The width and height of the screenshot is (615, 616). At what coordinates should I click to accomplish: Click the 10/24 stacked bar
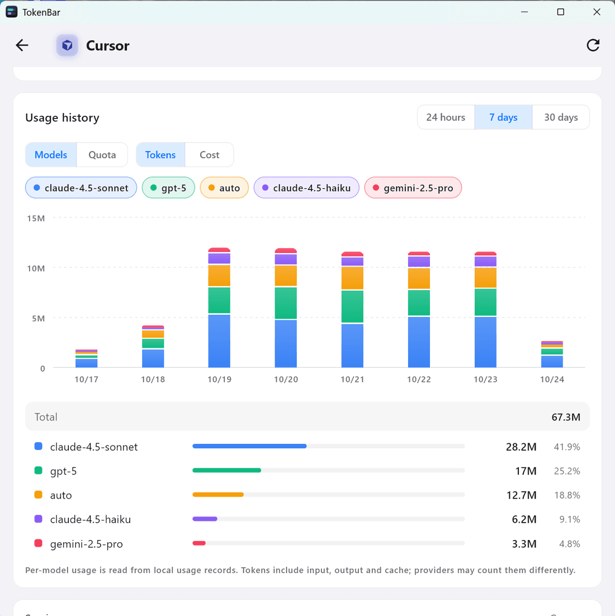pyautogui.click(x=552, y=354)
